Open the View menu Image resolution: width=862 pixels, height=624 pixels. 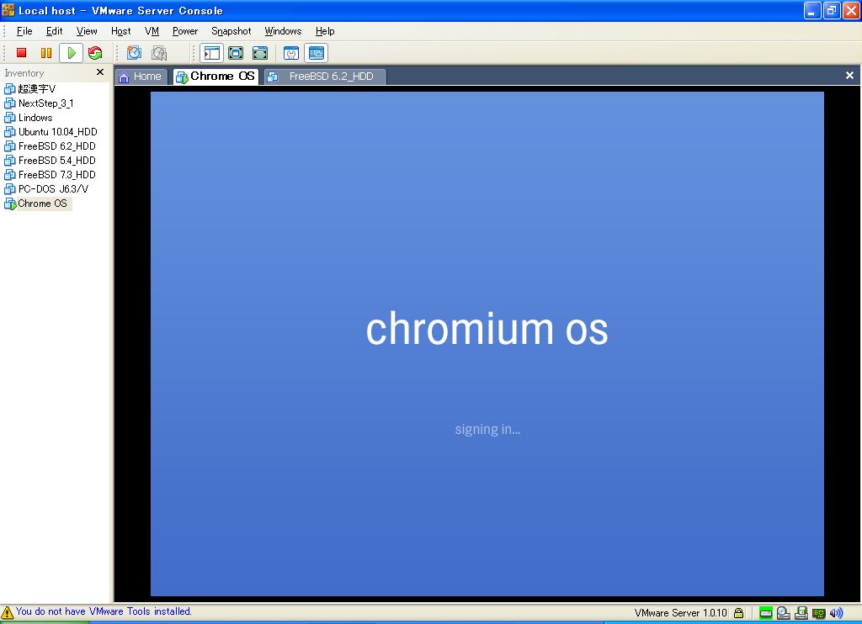click(x=87, y=31)
